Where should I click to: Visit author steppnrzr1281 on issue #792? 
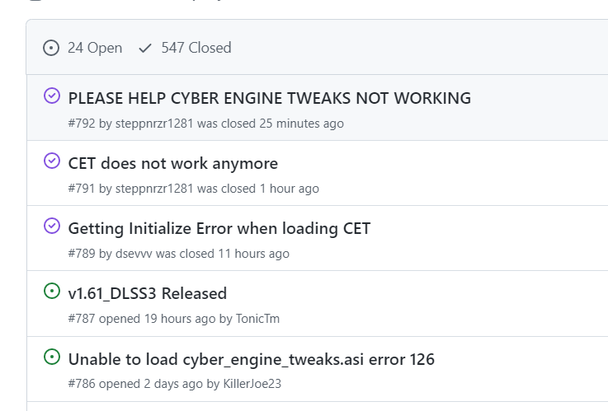(x=154, y=124)
